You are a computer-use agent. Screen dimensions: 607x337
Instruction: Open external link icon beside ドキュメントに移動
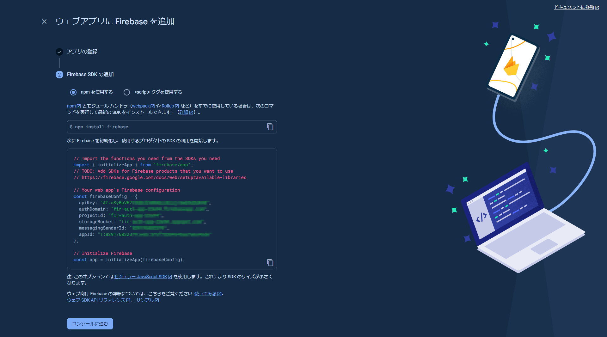point(597,7)
